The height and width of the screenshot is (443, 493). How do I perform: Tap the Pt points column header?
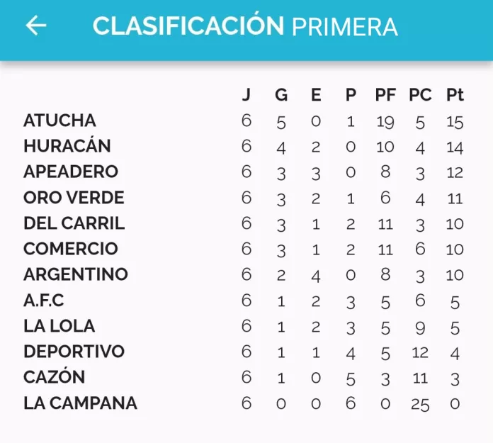(455, 96)
